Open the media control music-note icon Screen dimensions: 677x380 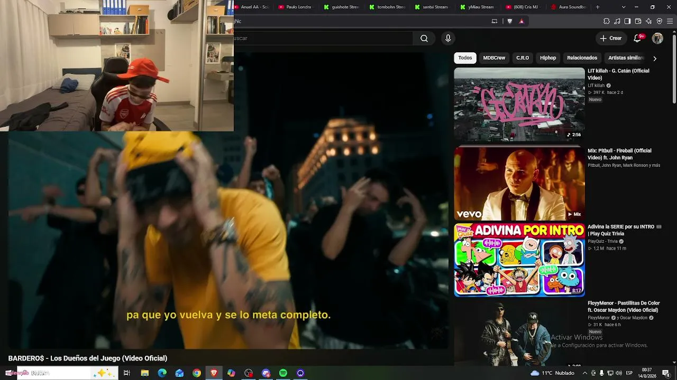617,21
